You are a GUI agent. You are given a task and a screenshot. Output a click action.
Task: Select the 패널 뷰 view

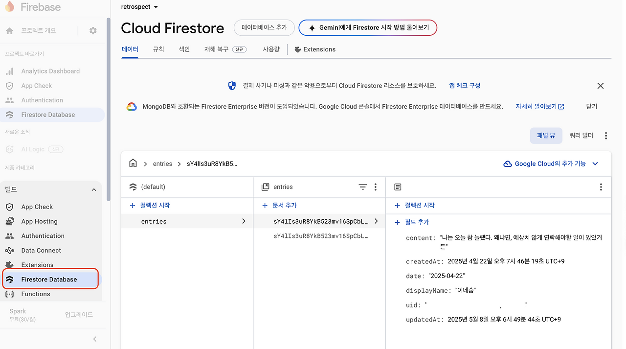546,136
